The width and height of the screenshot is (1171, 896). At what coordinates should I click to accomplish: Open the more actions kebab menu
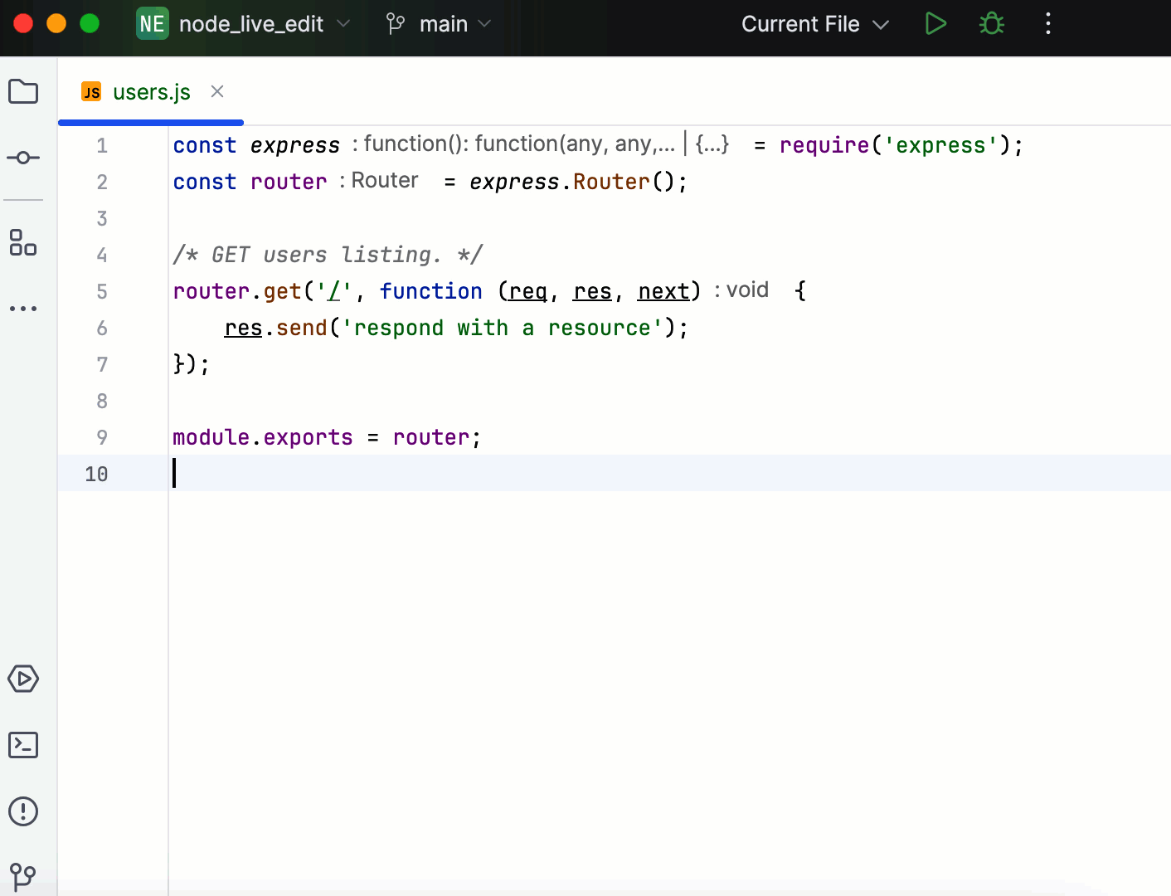[x=1047, y=23]
